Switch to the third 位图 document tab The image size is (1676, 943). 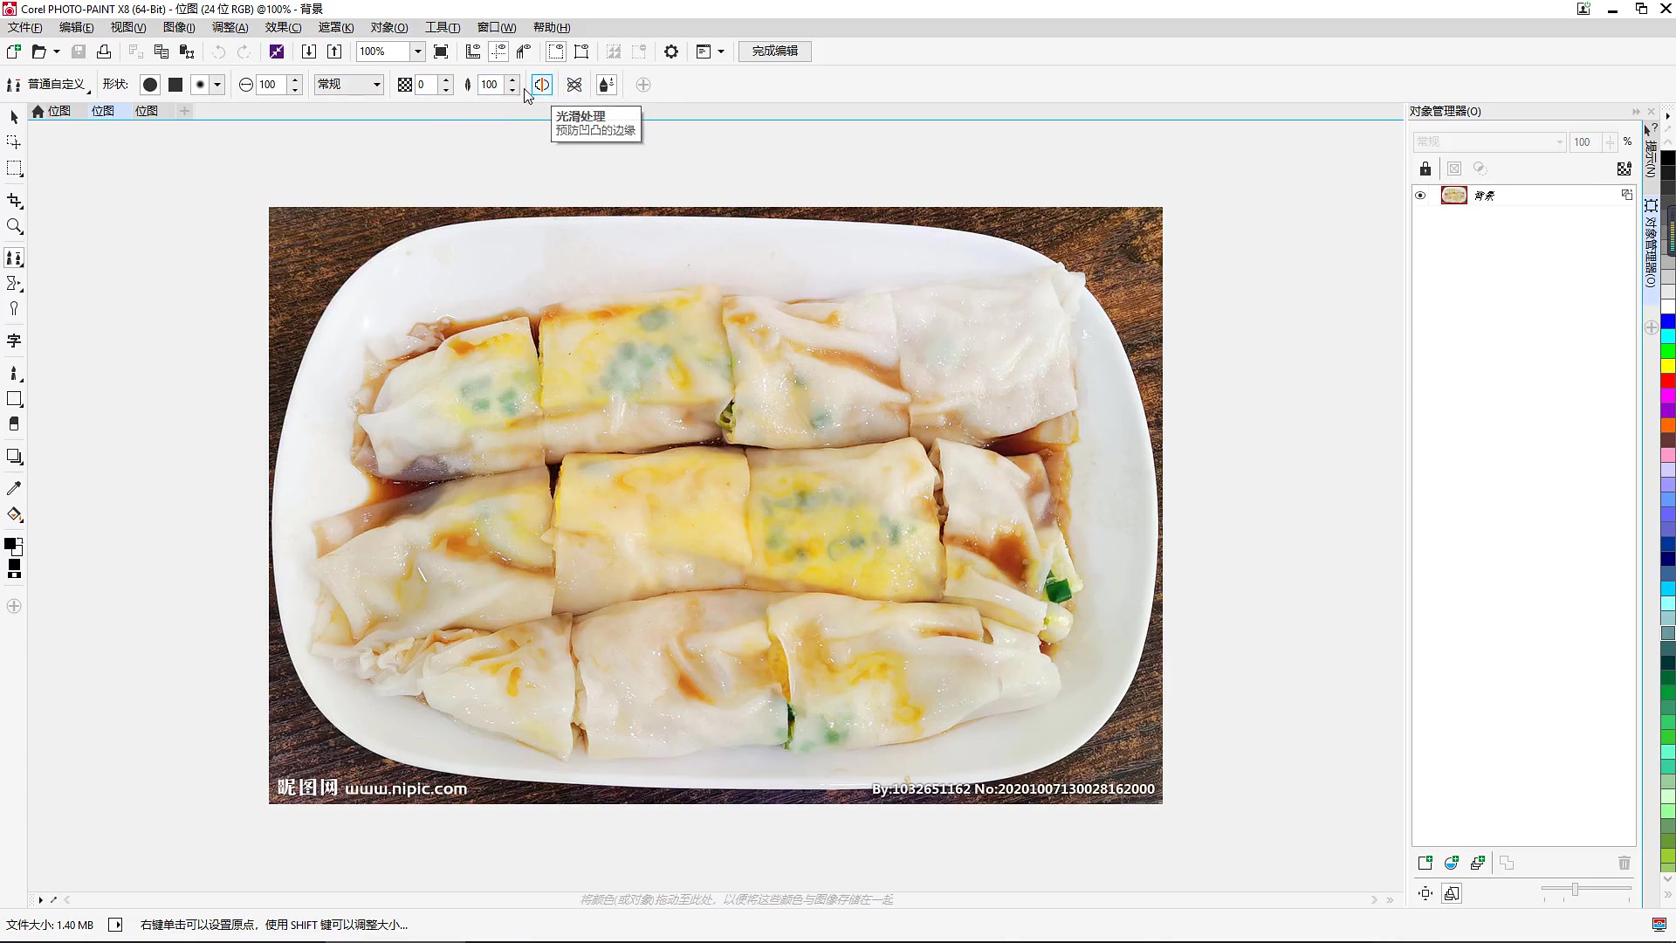click(x=147, y=111)
